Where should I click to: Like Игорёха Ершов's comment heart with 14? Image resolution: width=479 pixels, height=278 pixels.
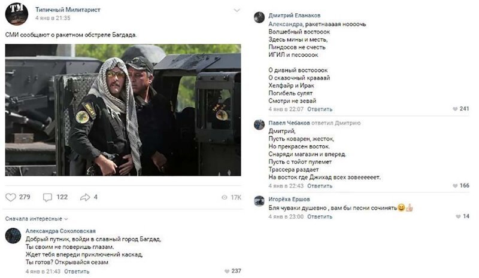tap(458, 216)
